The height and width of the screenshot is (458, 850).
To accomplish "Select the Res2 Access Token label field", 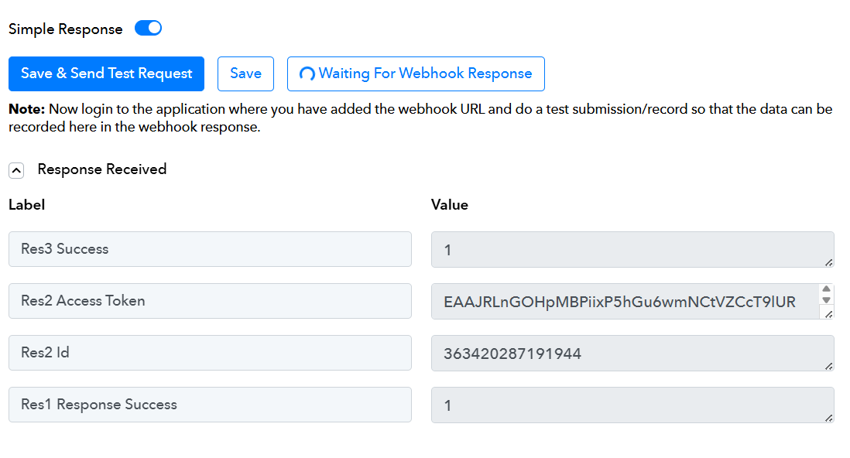I will coord(210,301).
